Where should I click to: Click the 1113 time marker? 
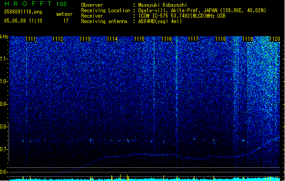click(x=85, y=39)
